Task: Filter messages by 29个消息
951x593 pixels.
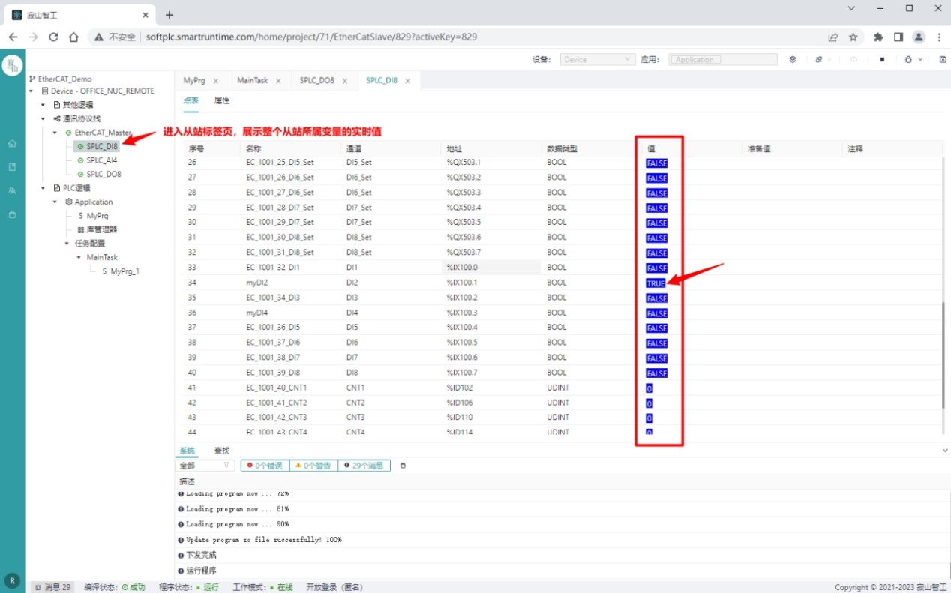Action: [x=364, y=466]
